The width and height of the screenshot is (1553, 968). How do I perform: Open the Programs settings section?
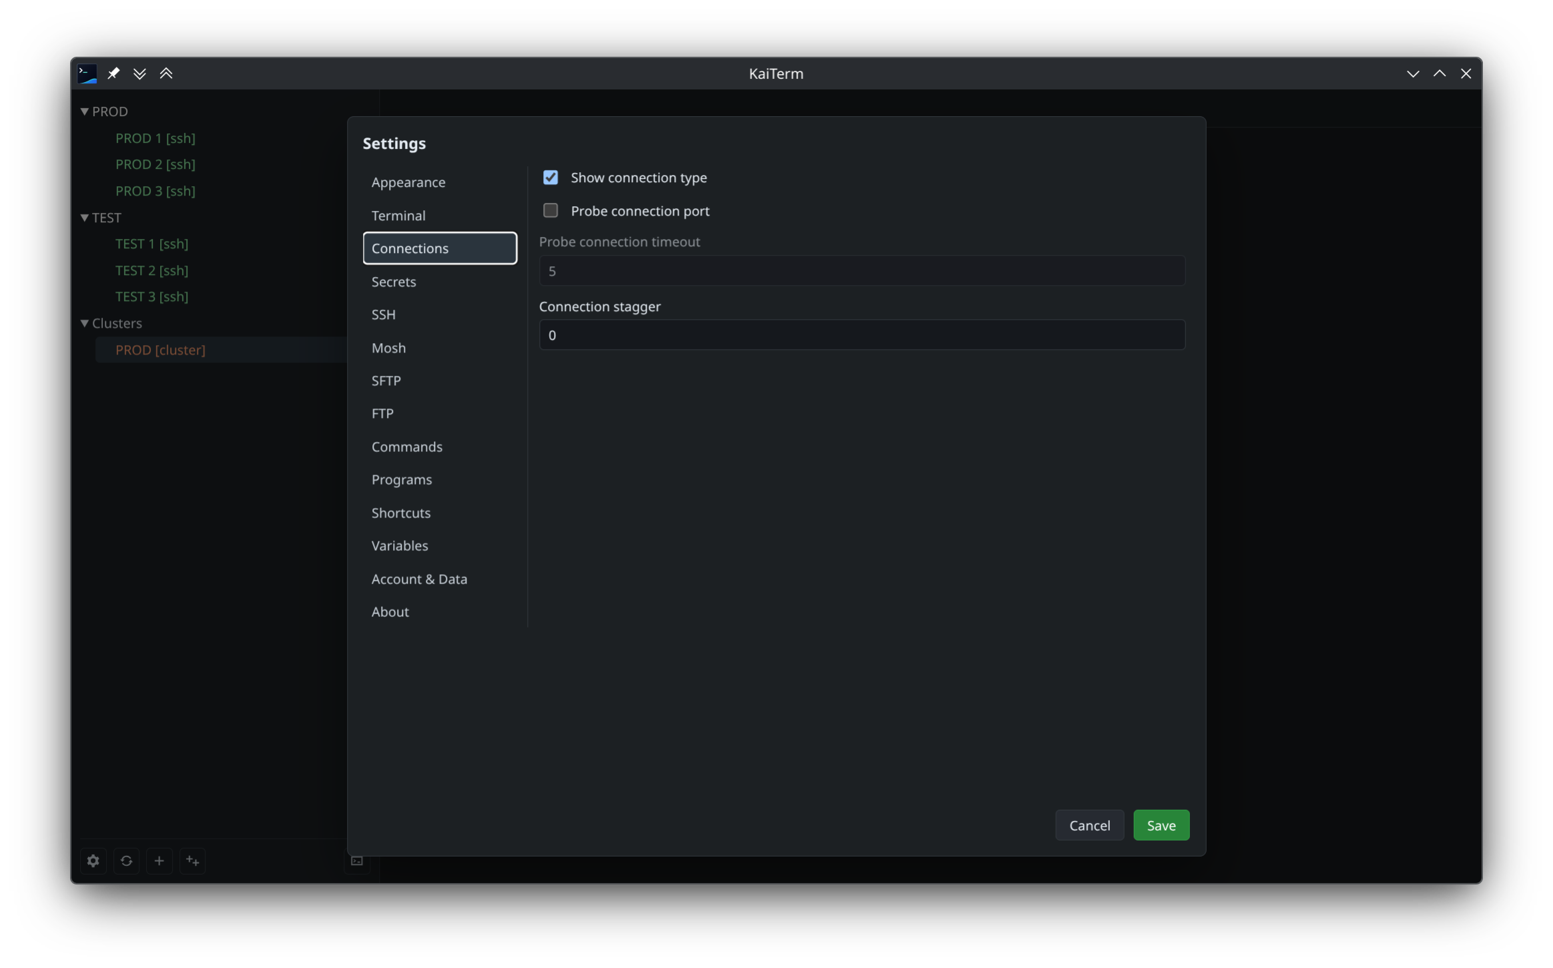pos(440,479)
